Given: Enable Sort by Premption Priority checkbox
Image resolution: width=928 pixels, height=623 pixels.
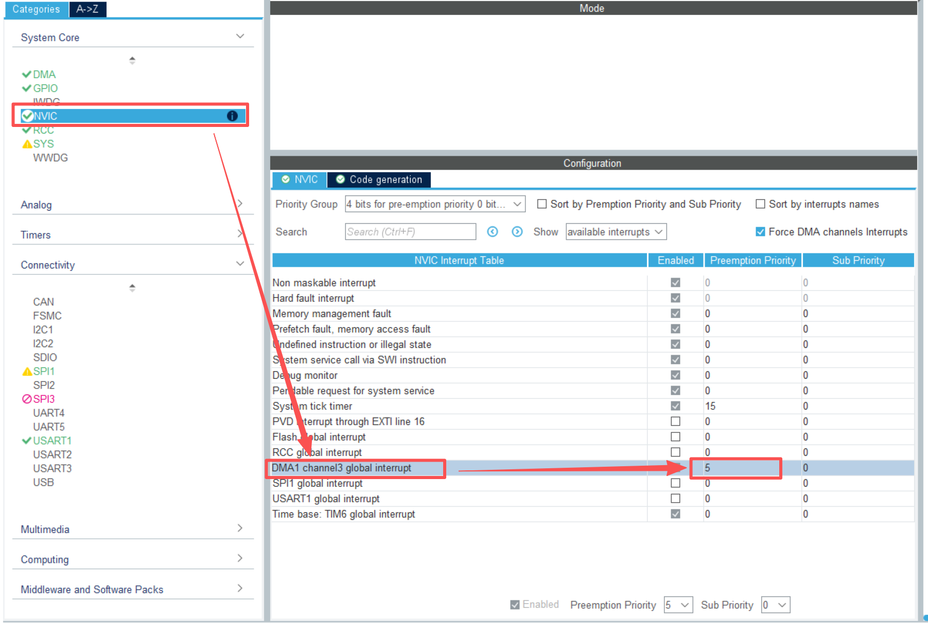Looking at the screenshot, I should coord(542,204).
